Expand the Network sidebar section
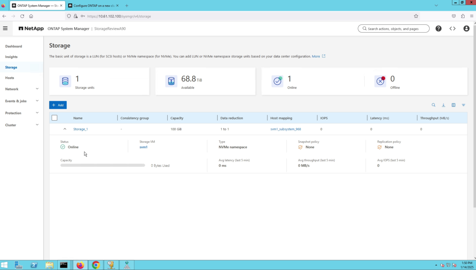This screenshot has width=476, height=270. (37, 89)
